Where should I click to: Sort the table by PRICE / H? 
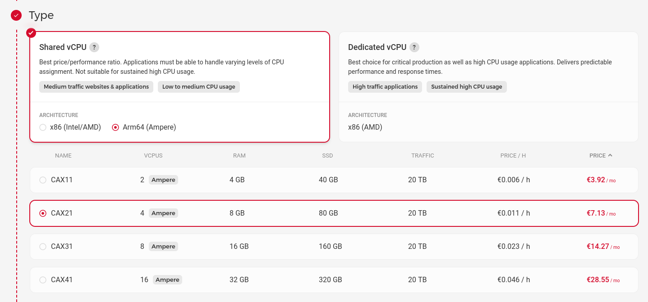click(x=513, y=155)
